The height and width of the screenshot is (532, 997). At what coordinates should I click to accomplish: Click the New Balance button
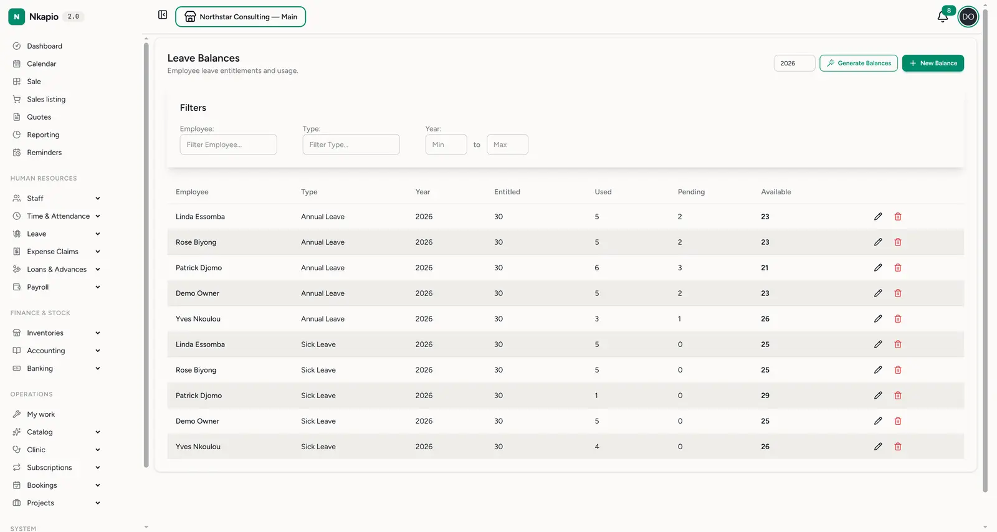tap(933, 63)
